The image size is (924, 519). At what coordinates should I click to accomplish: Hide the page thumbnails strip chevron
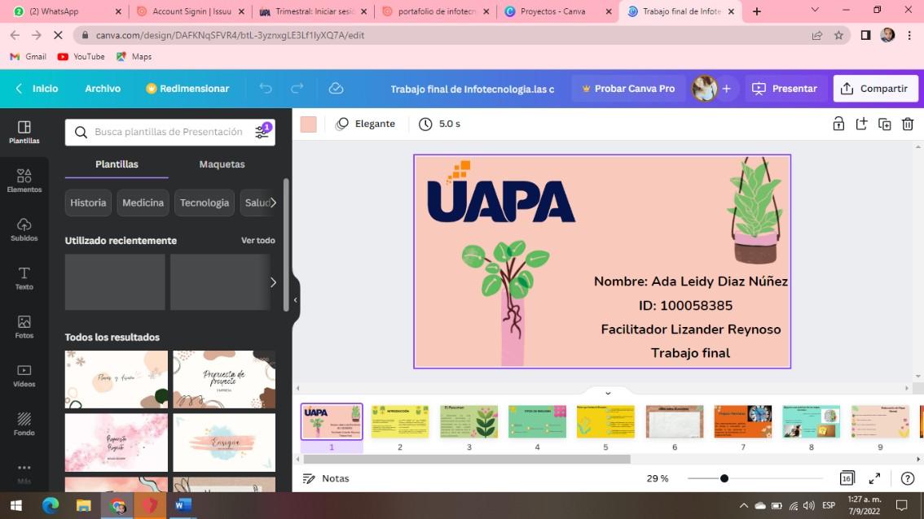(608, 393)
